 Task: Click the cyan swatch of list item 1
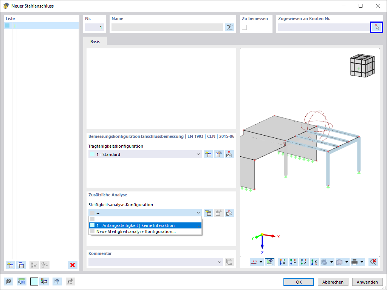click(8, 26)
